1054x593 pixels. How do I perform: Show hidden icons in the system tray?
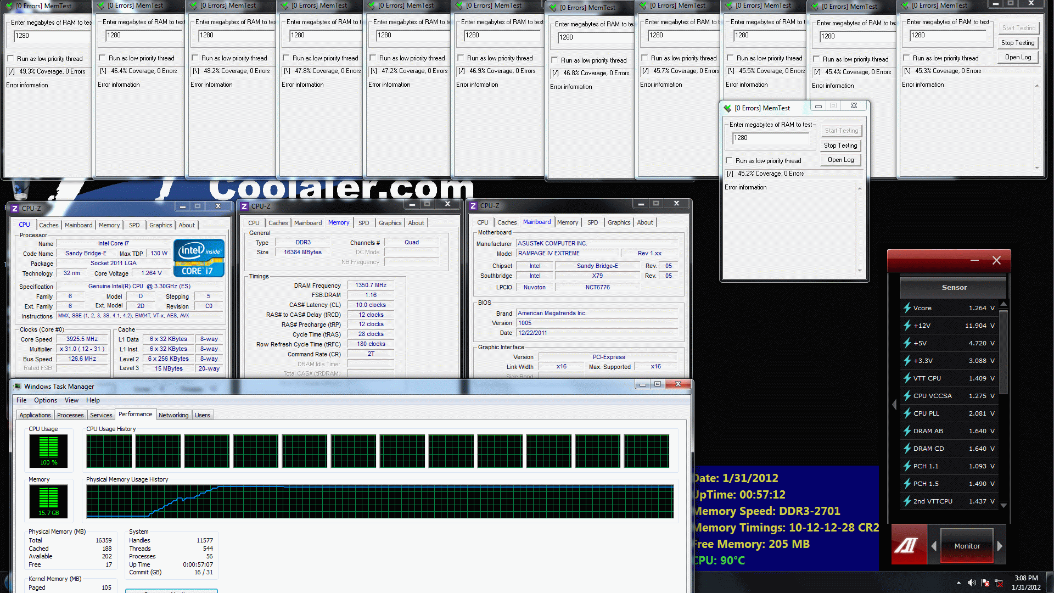point(959,583)
